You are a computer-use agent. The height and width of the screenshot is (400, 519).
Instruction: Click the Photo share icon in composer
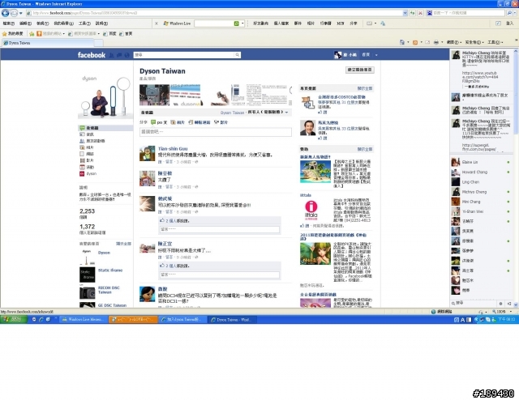tap(173, 122)
